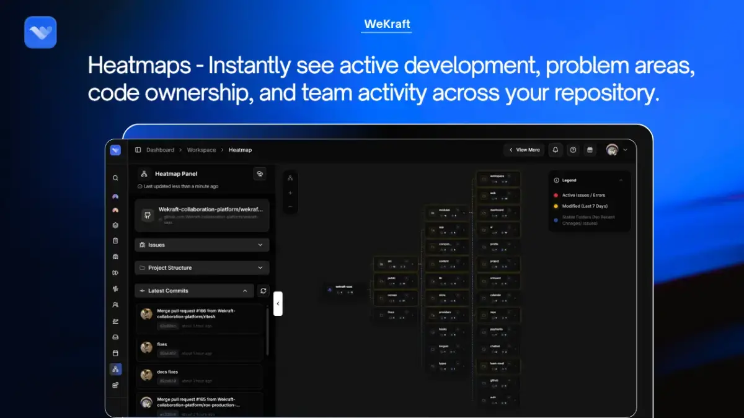Image resolution: width=744 pixels, height=418 pixels.
Task: Open the account menu chevron beside avatar
Action: 625,150
